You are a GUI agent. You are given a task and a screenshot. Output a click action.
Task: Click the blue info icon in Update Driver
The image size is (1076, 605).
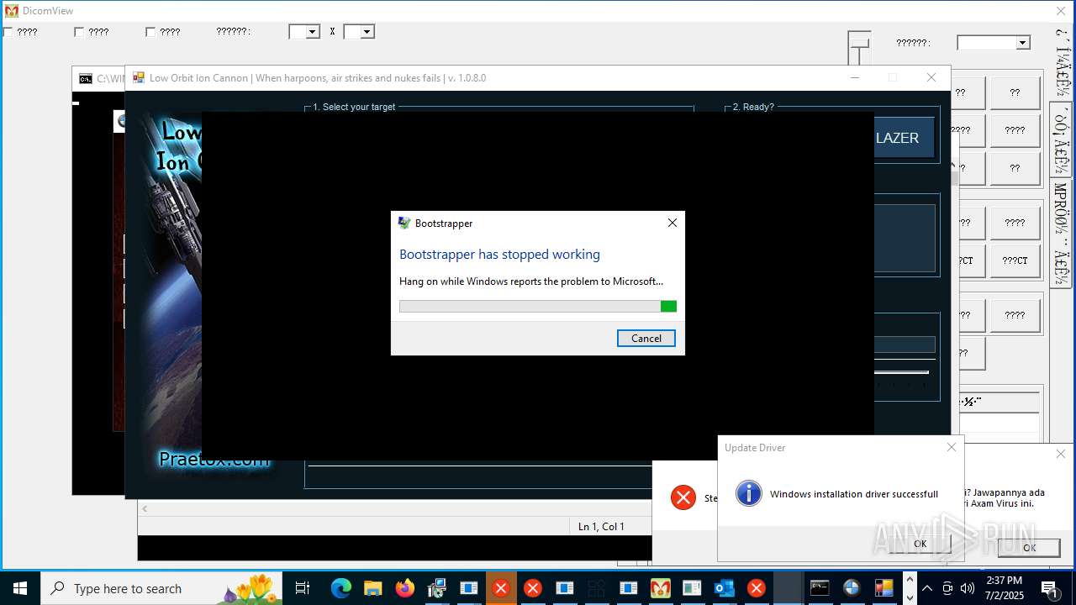tap(748, 493)
